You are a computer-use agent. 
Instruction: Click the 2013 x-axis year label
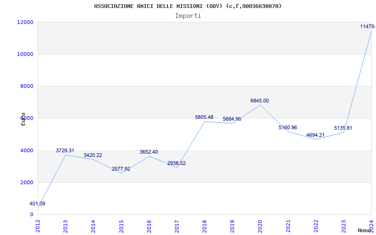(65, 226)
